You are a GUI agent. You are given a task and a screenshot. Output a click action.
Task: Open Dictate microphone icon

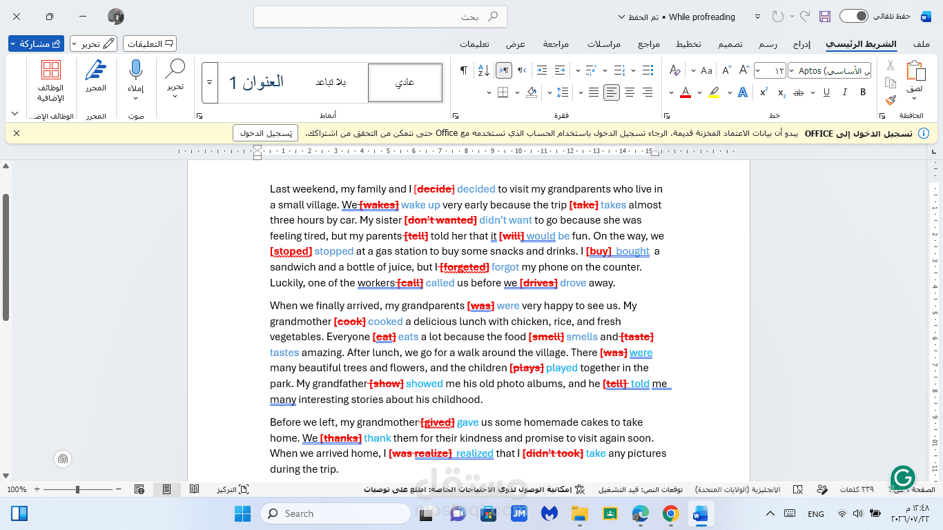coord(136,70)
